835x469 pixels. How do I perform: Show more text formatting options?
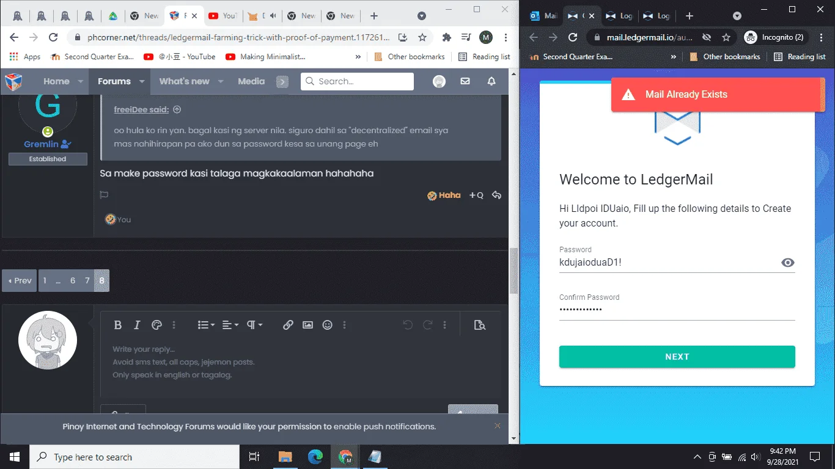point(174,325)
